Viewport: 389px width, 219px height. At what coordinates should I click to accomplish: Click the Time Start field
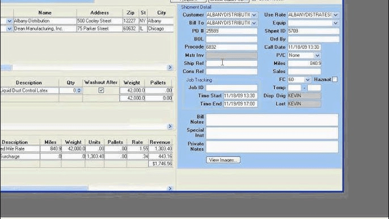[x=240, y=96]
